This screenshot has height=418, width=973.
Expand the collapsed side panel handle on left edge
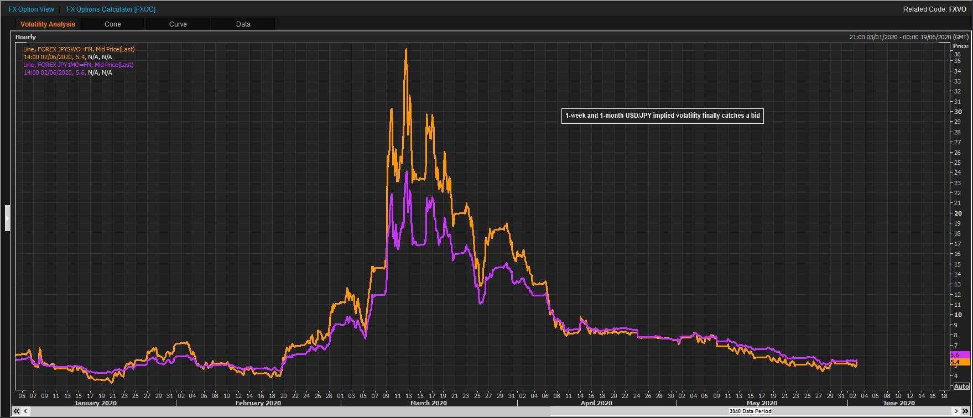pos(8,218)
